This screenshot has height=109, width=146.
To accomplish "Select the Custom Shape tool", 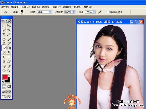I will (x=9, y=61).
